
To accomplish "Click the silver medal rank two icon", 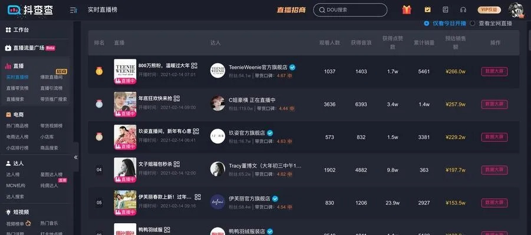I will (x=99, y=104).
